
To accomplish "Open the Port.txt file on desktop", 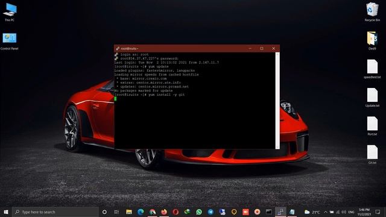I will [x=372, y=126].
